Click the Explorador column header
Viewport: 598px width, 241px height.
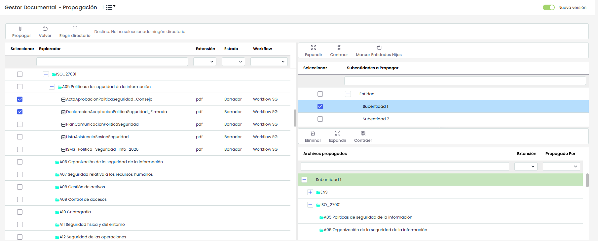point(50,49)
